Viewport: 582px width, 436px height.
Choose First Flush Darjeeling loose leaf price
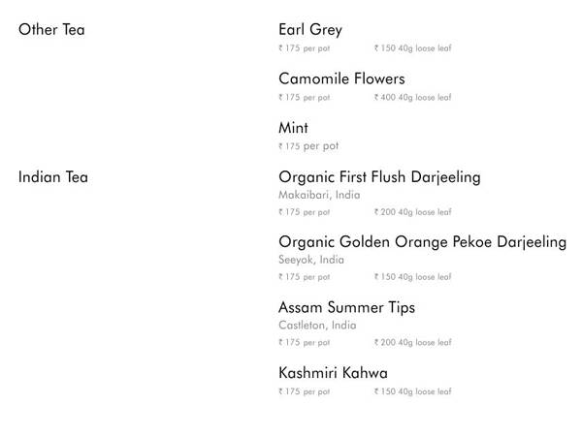coord(412,212)
